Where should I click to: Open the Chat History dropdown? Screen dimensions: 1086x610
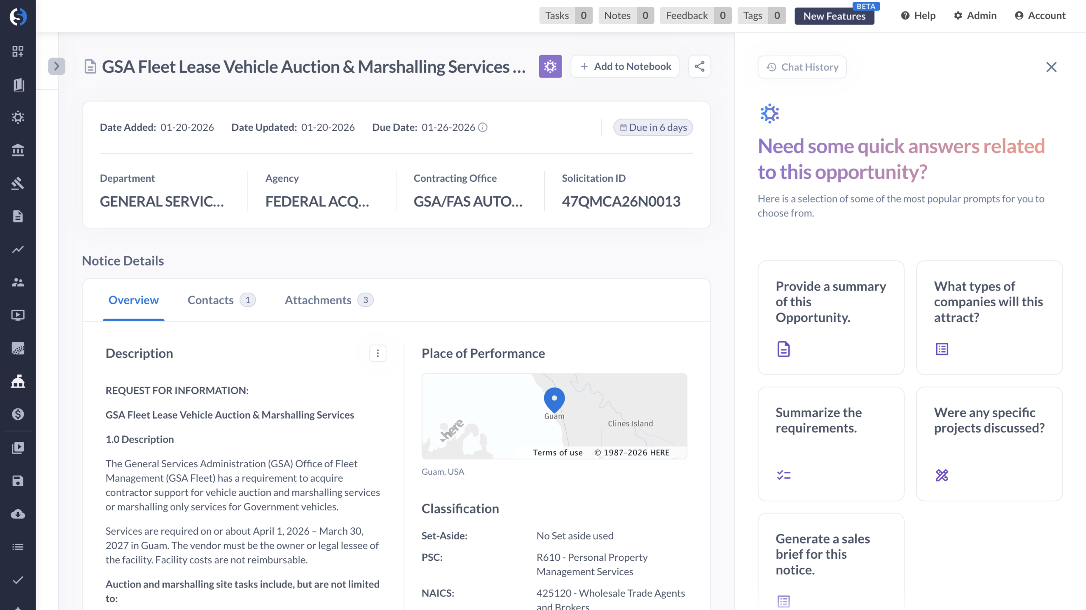(x=802, y=67)
